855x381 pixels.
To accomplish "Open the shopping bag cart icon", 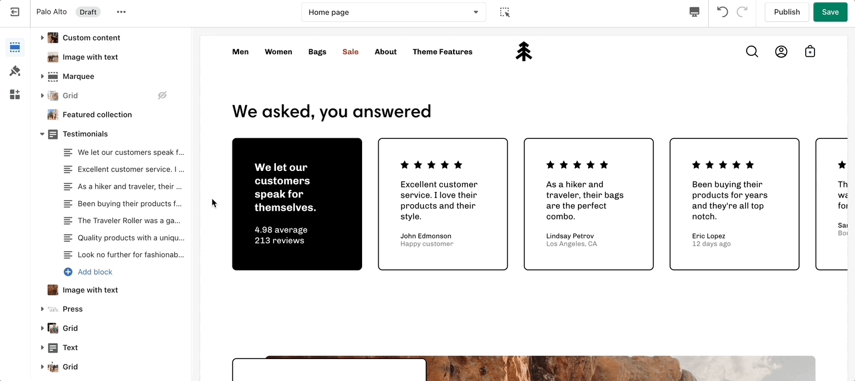I will pos(809,52).
